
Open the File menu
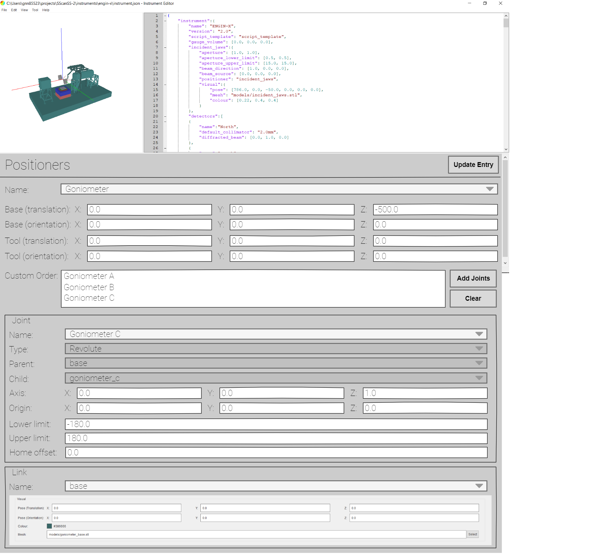click(x=4, y=10)
